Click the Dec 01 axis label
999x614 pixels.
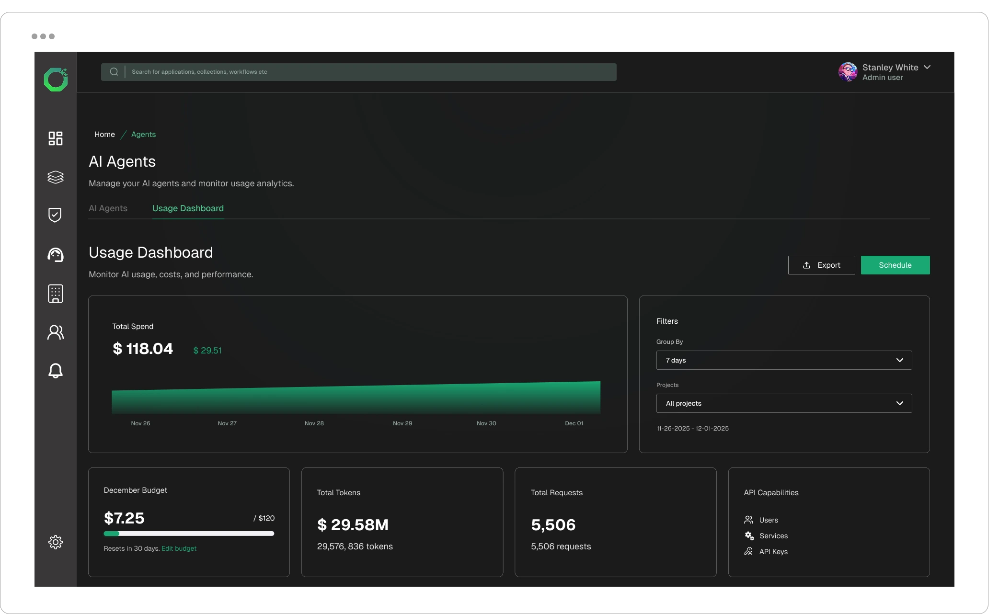pos(574,423)
